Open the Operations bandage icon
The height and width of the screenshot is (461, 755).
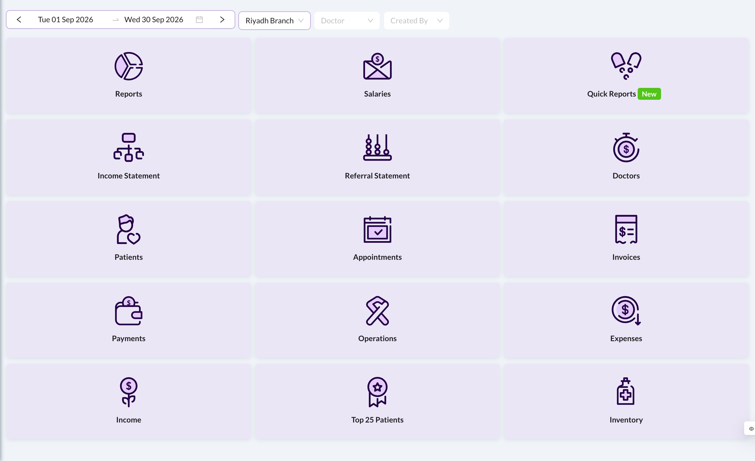tap(377, 310)
